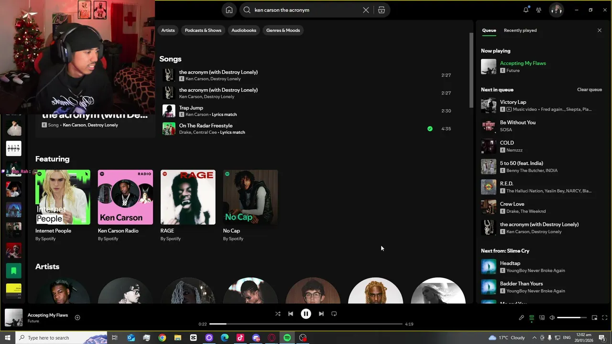Seek within the song progress bar
This screenshot has width=612, height=344.
pos(306,324)
